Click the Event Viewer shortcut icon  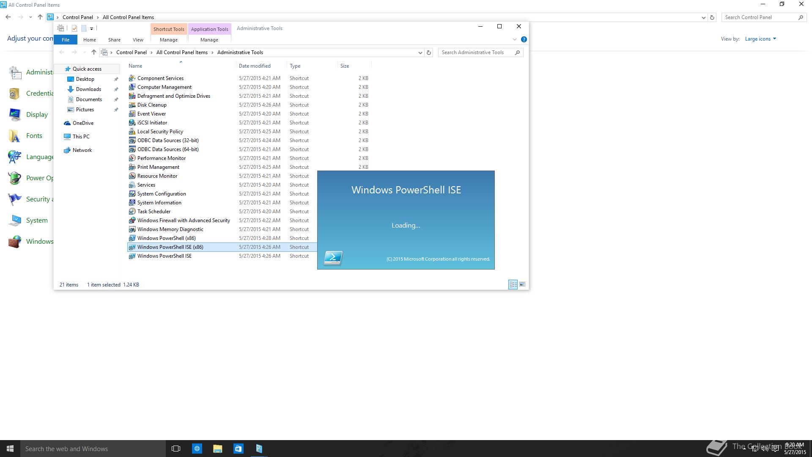pos(132,114)
